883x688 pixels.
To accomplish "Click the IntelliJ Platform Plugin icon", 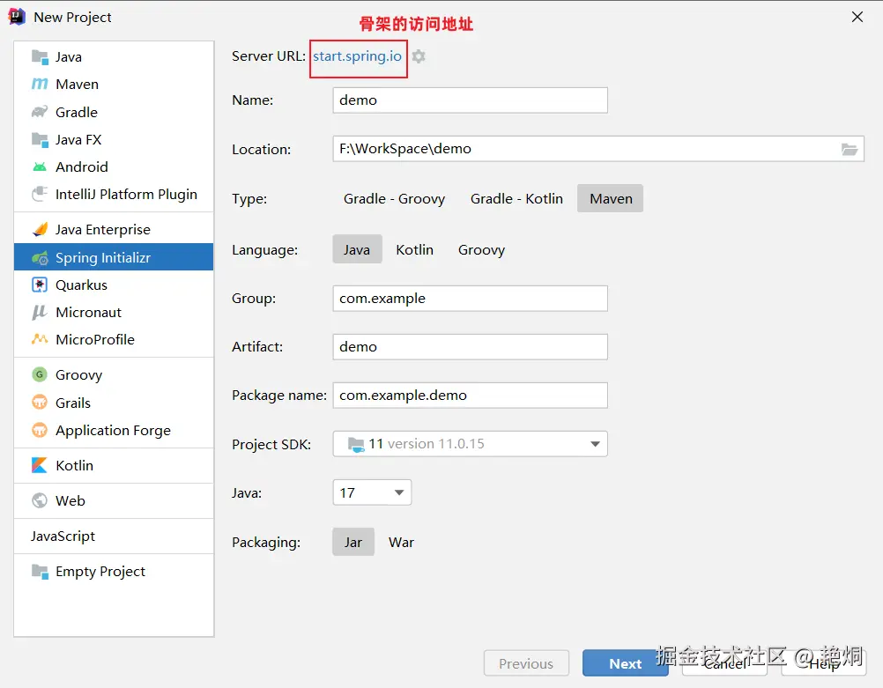I will tap(40, 194).
